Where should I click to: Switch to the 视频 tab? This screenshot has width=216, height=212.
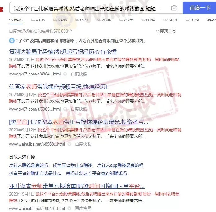(60, 19)
